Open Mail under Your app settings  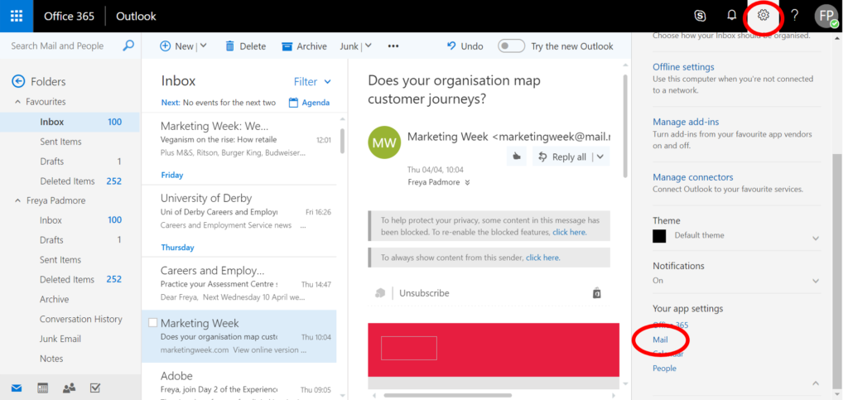tap(660, 340)
